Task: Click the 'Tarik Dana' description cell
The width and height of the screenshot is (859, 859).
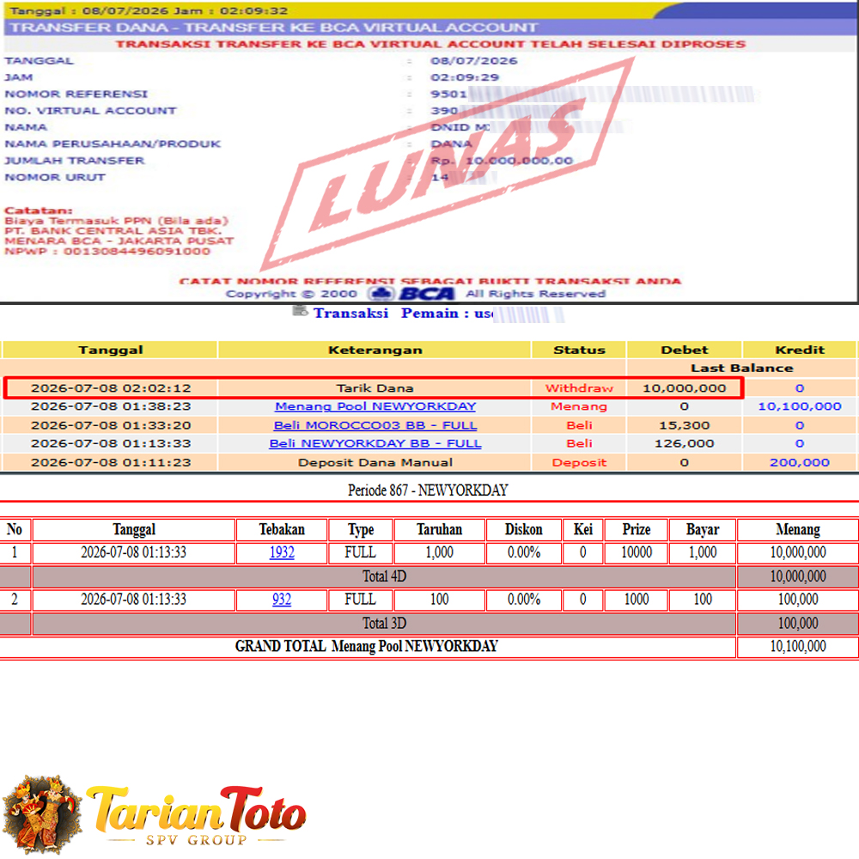Action: pos(375,388)
